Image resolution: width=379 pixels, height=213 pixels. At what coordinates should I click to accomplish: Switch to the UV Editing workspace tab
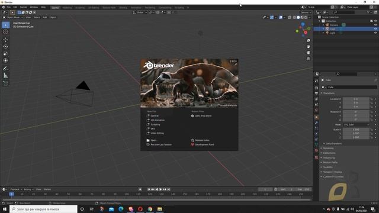pyautogui.click(x=94, y=8)
